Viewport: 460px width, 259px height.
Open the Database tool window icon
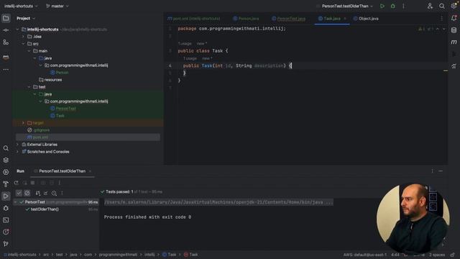(454, 30)
